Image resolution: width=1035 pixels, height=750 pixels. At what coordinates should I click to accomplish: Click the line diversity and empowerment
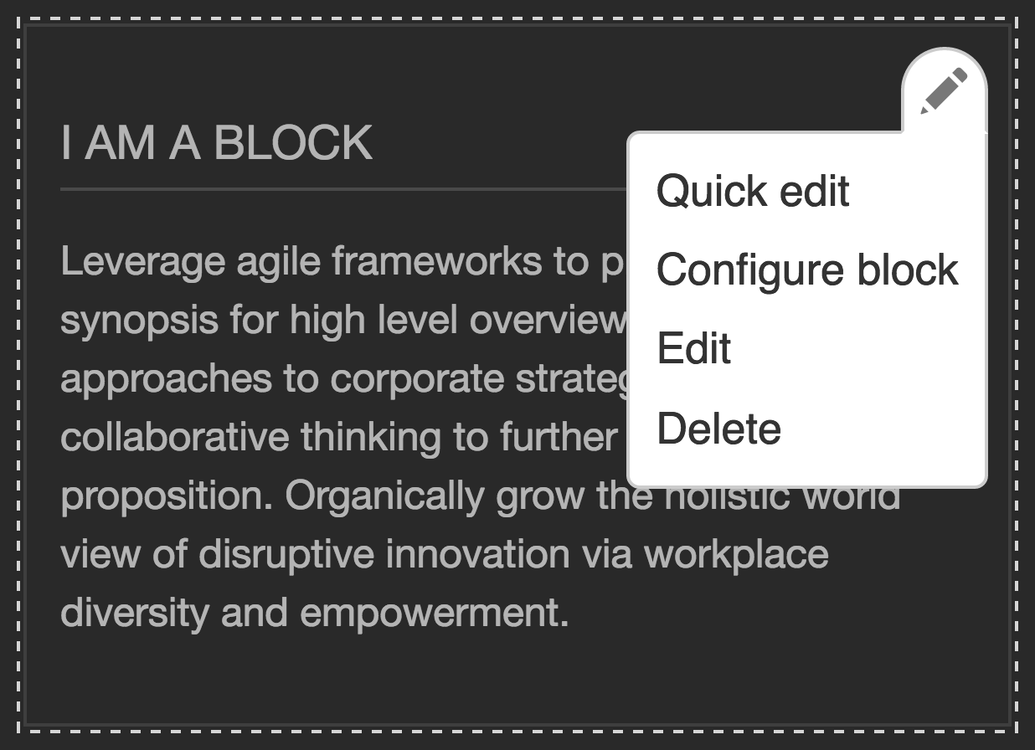coord(315,613)
